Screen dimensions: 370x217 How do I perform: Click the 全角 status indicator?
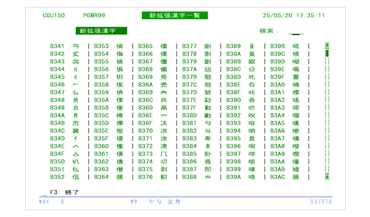click(174, 202)
